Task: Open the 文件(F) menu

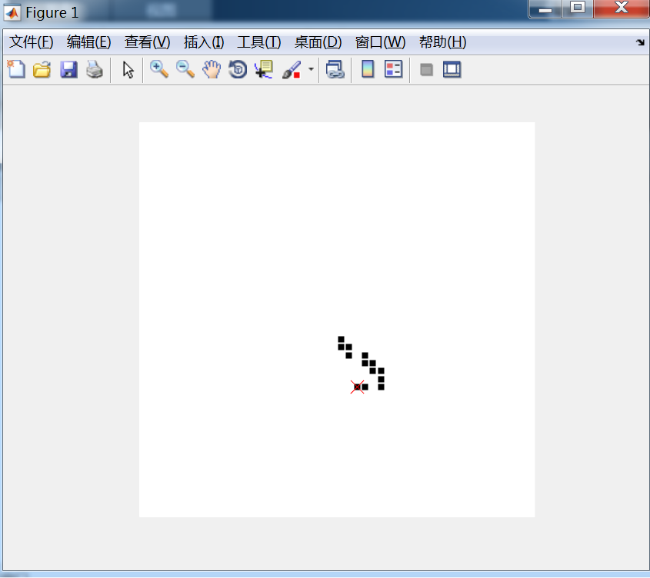Action: [32, 42]
